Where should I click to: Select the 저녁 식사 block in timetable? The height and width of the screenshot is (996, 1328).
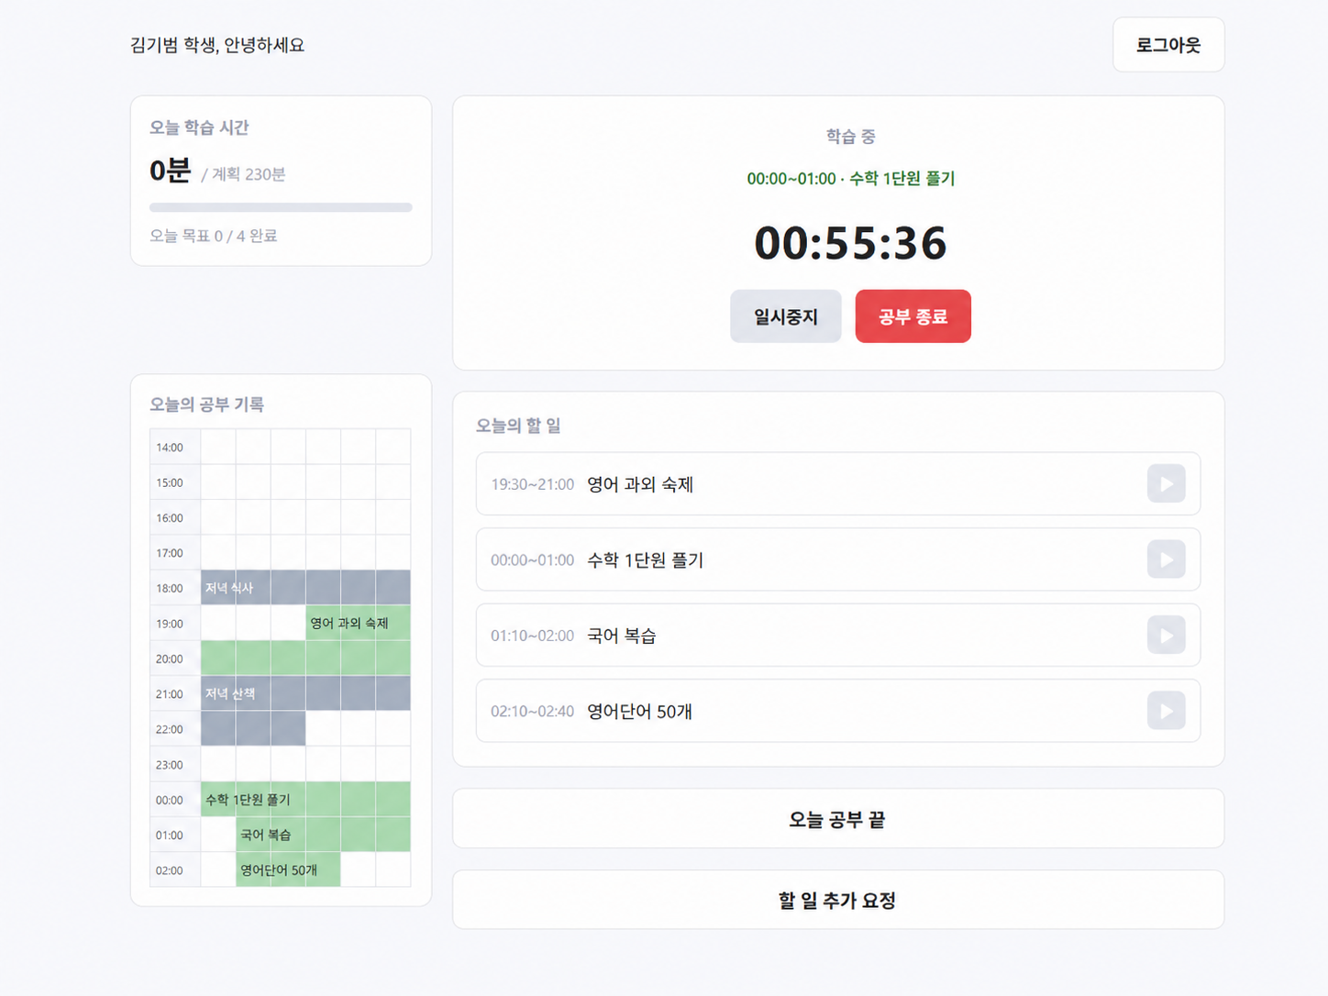305,588
